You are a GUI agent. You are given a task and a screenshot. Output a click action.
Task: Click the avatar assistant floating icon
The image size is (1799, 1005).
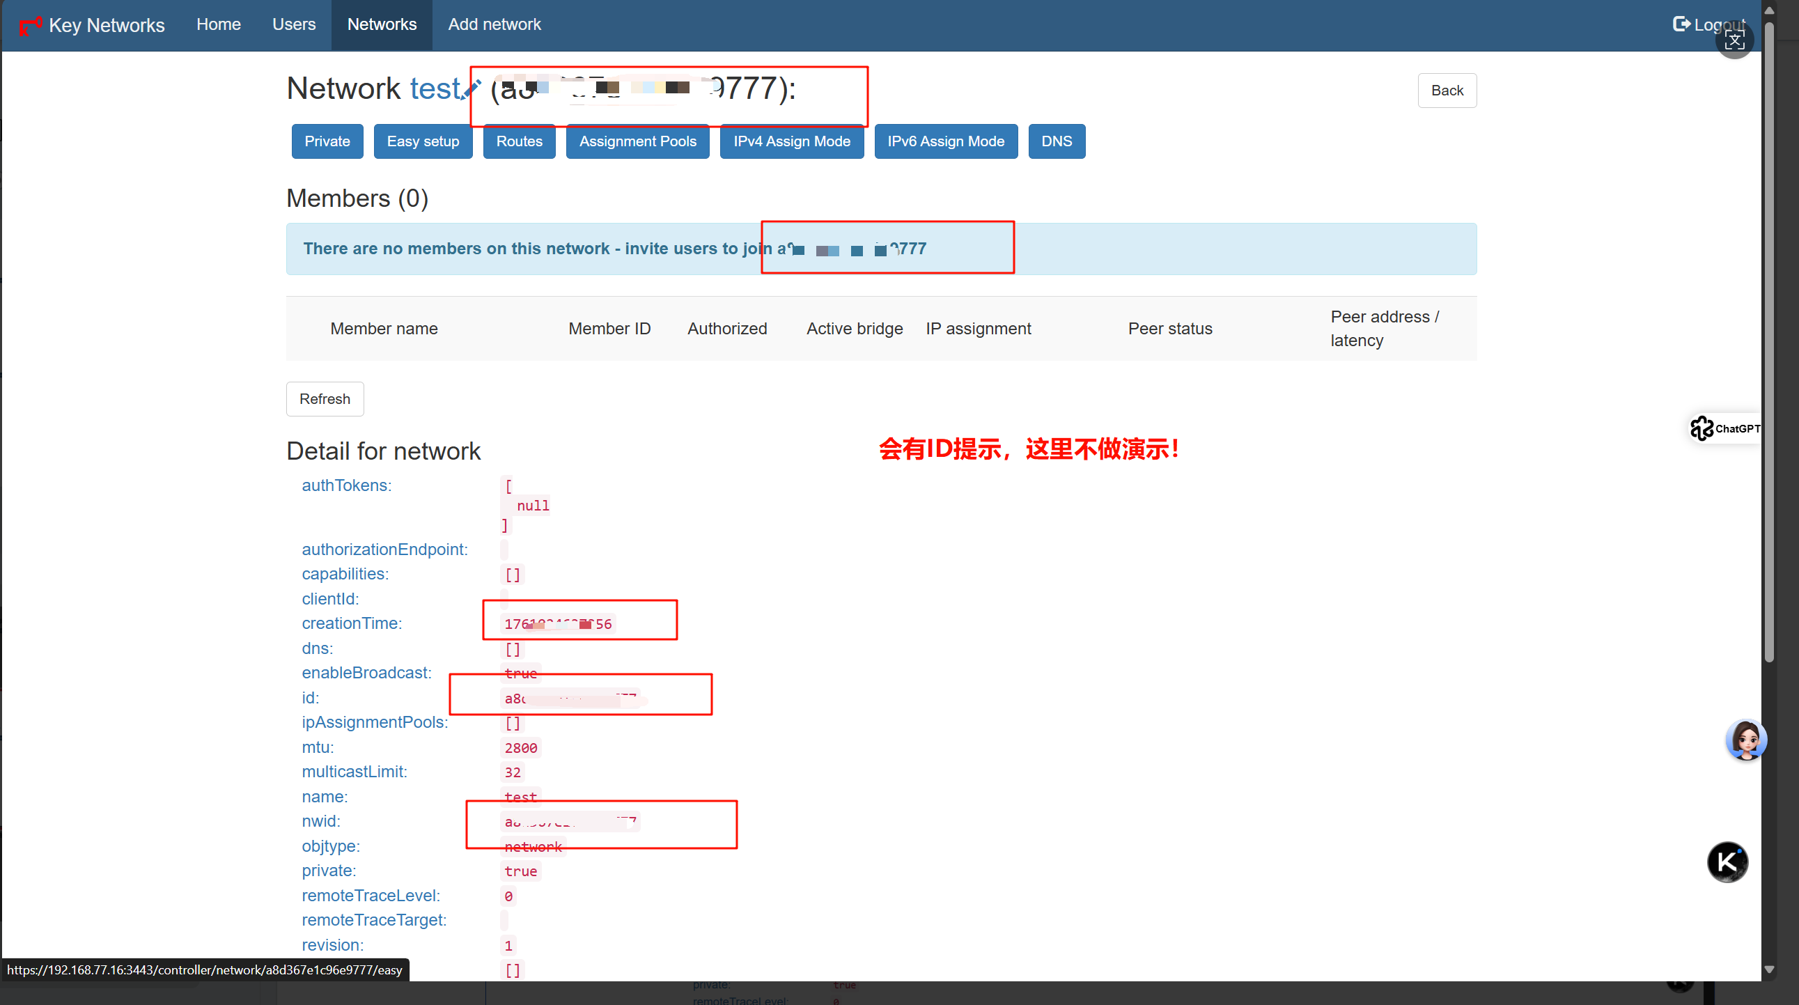(x=1745, y=740)
